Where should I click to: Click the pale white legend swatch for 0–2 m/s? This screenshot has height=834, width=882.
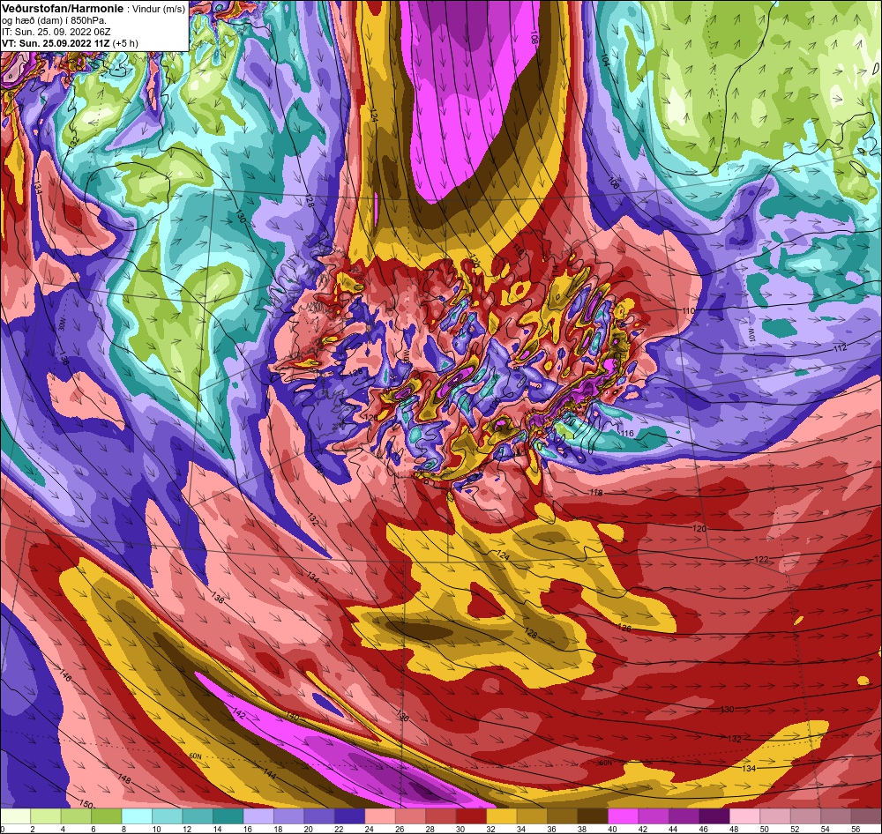(x=16, y=816)
